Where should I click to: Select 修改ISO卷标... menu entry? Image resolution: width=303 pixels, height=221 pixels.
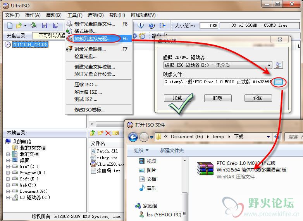coord(99,110)
